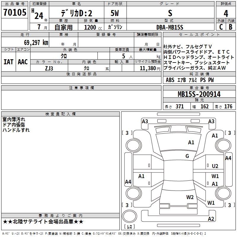The height and width of the screenshot is (237, 237).
Task: Select the 出品番号 header
Action: (15, 4)
